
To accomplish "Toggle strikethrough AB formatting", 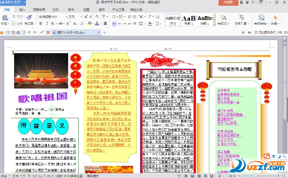I will 60,23.
